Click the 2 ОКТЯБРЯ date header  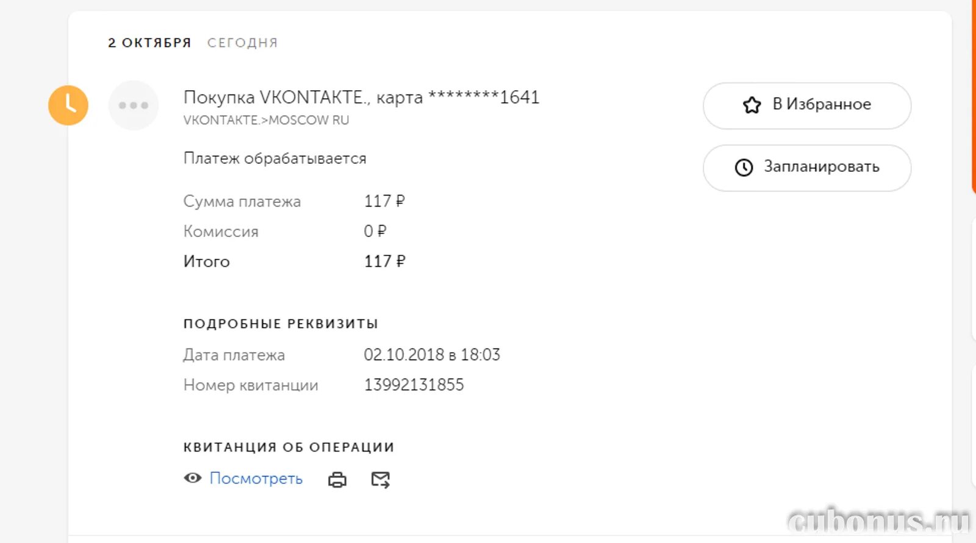150,43
